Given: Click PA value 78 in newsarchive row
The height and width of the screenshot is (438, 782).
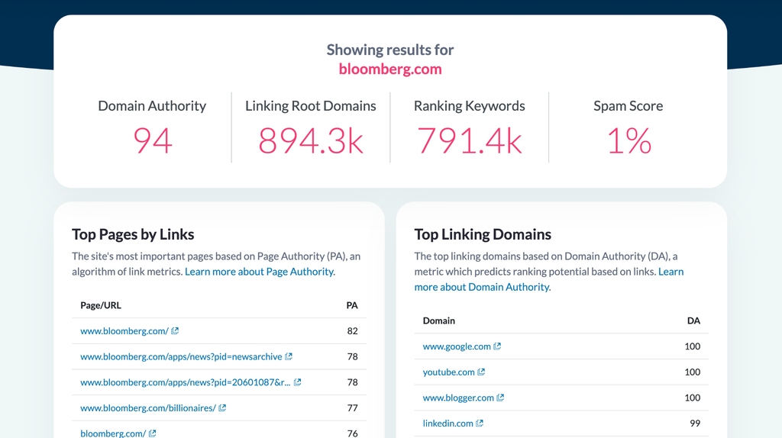Looking at the screenshot, I should pos(353,356).
